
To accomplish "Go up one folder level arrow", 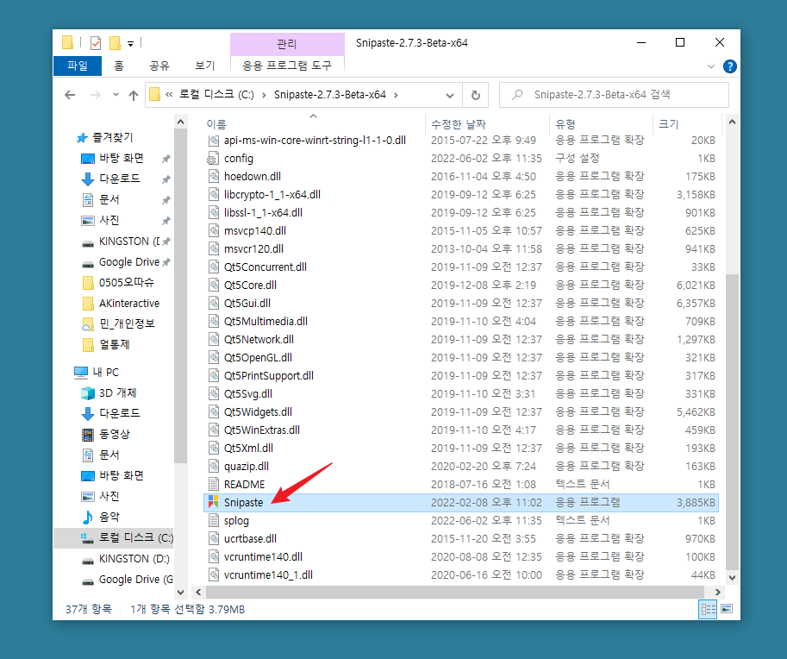I will point(133,95).
